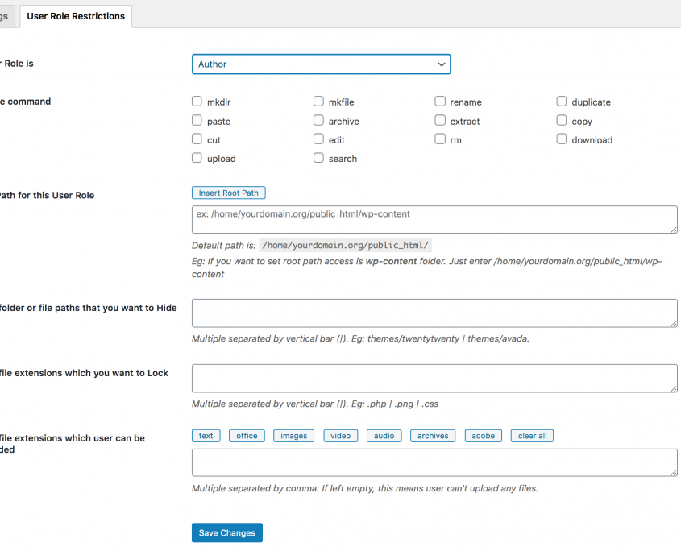Check the mkfile command option
Image resolution: width=681 pixels, height=551 pixels.
pyautogui.click(x=319, y=101)
